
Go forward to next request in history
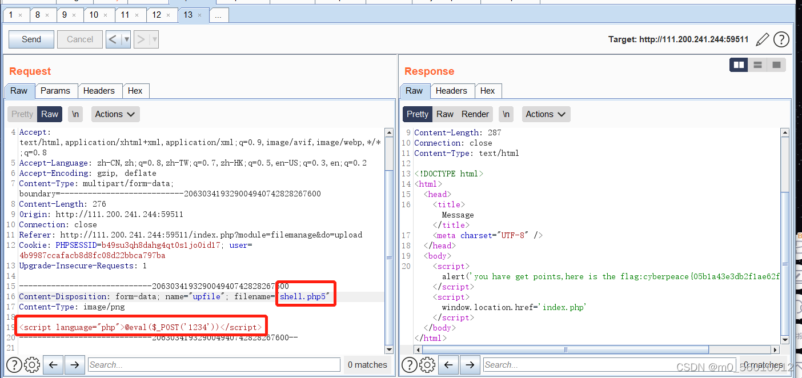tap(141, 39)
